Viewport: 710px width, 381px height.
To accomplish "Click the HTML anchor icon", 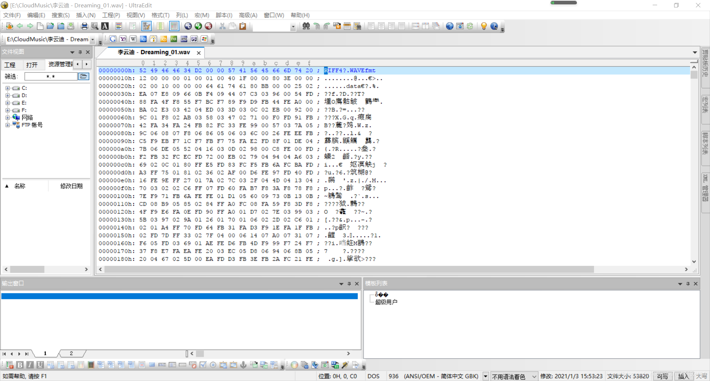I will tap(243, 365).
